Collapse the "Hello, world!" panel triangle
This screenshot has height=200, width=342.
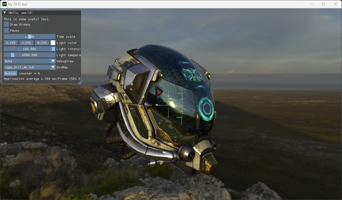[5, 13]
